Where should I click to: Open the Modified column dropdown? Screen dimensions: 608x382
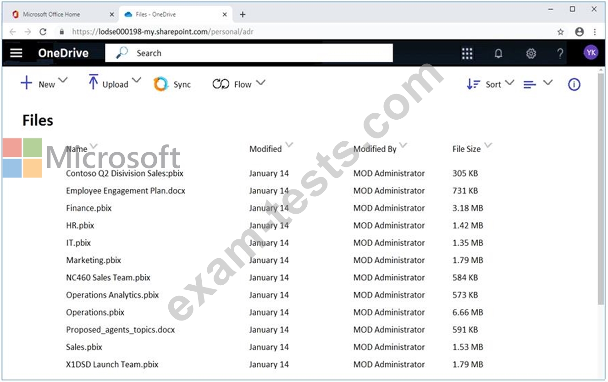click(289, 145)
